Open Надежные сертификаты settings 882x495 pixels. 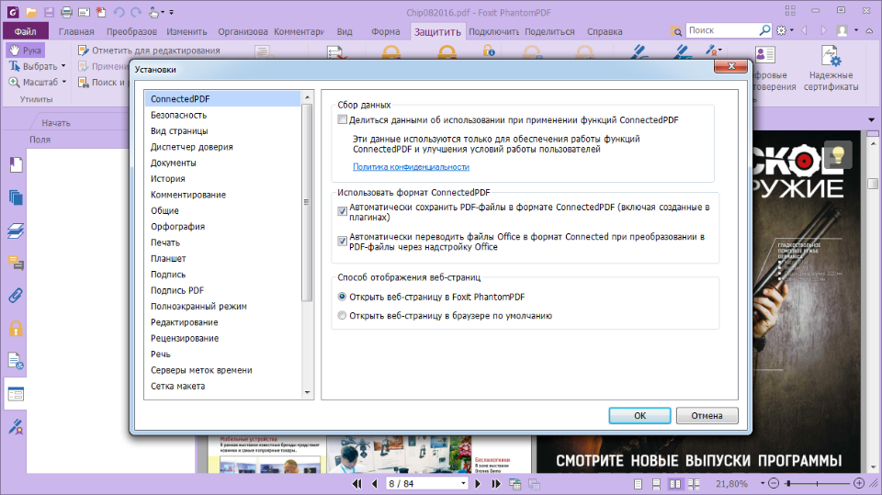pyautogui.click(x=831, y=69)
